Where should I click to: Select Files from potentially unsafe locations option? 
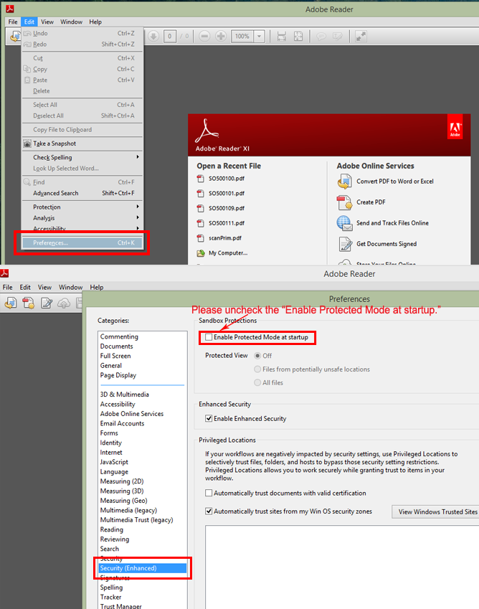(x=257, y=369)
